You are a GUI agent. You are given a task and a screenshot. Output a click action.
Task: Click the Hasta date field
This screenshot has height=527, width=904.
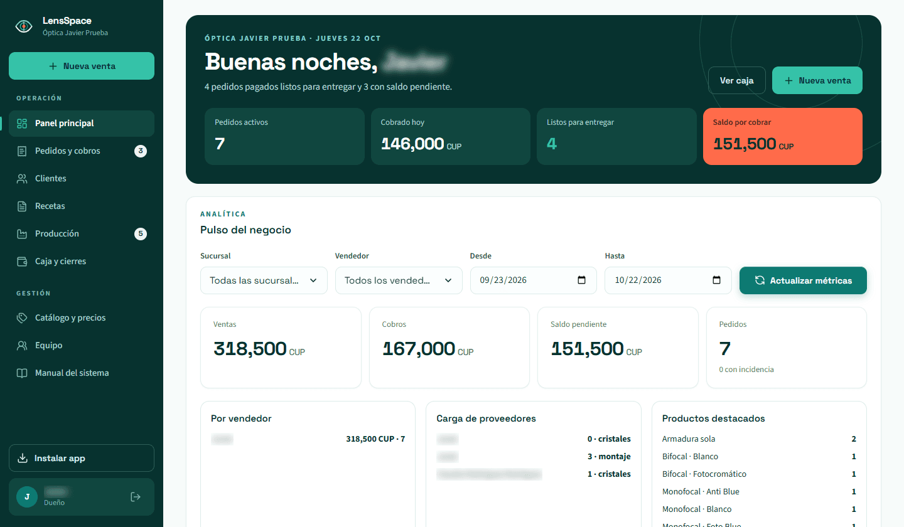pyautogui.click(x=668, y=280)
